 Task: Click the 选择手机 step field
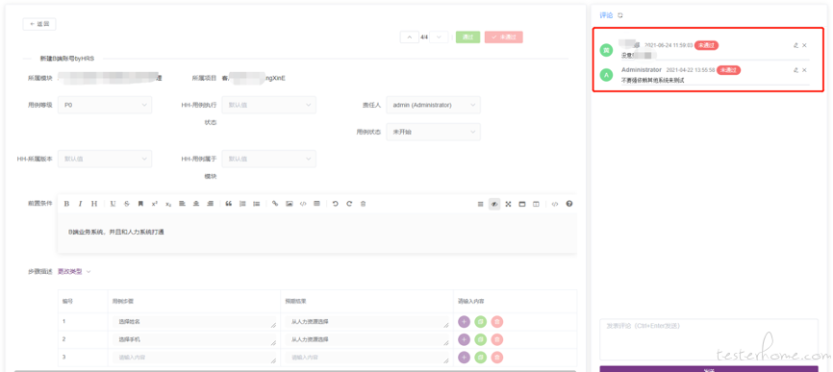point(194,339)
